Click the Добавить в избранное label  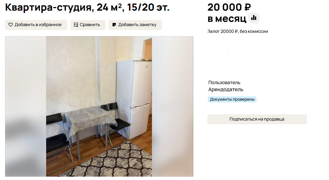[x=38, y=25]
